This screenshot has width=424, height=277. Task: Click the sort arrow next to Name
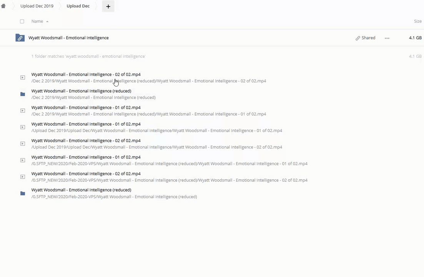47,22
